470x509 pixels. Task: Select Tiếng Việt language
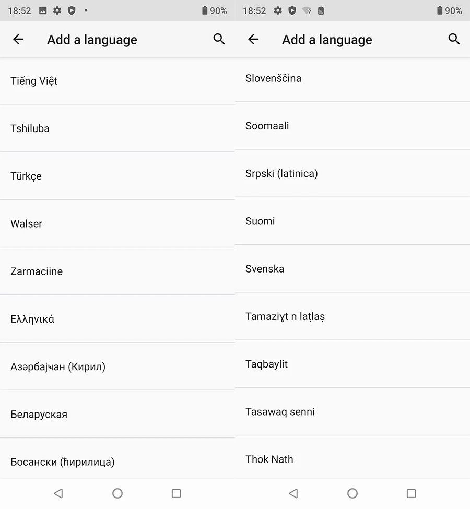click(x=34, y=81)
